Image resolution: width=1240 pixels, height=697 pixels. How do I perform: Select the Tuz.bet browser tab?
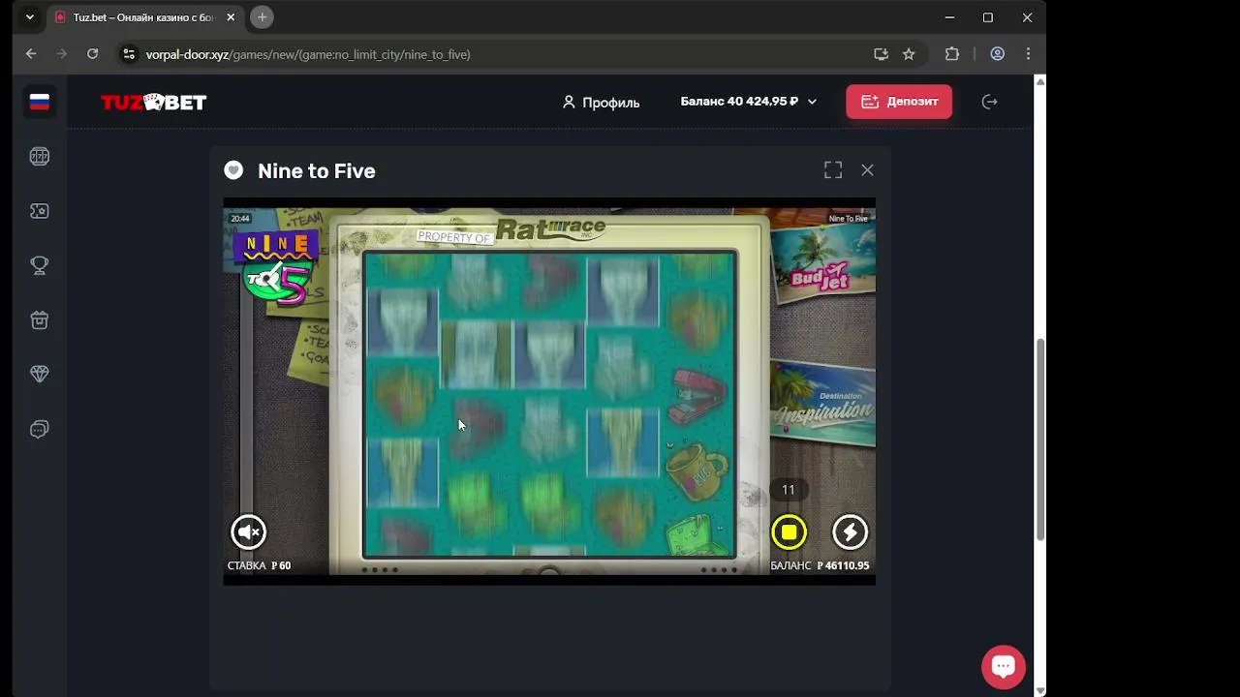point(145,17)
